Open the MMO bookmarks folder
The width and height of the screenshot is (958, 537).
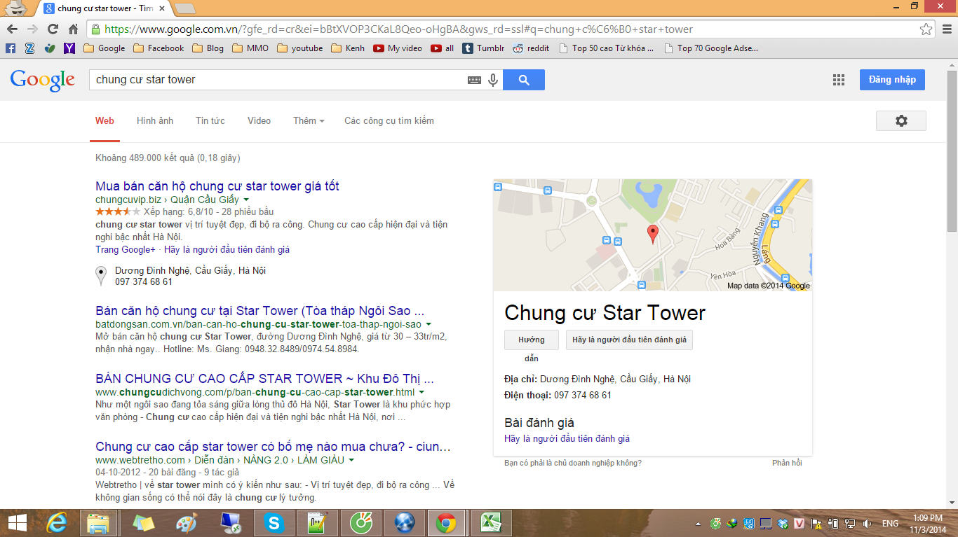tap(250, 48)
